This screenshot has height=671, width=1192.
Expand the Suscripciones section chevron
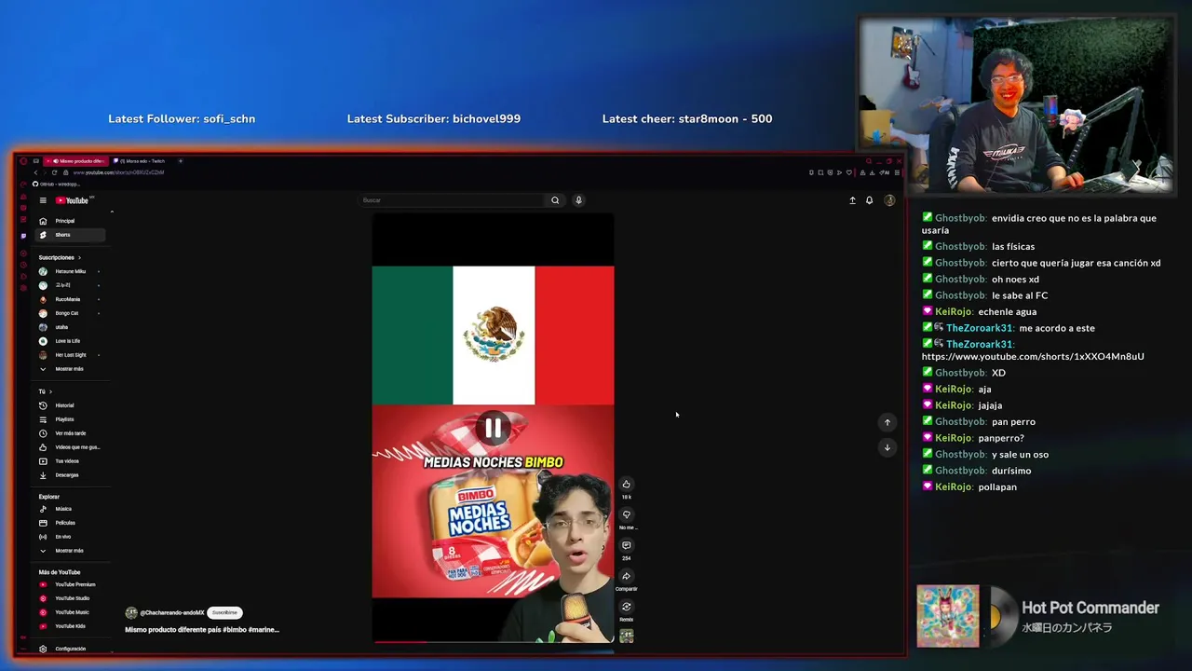(x=79, y=257)
